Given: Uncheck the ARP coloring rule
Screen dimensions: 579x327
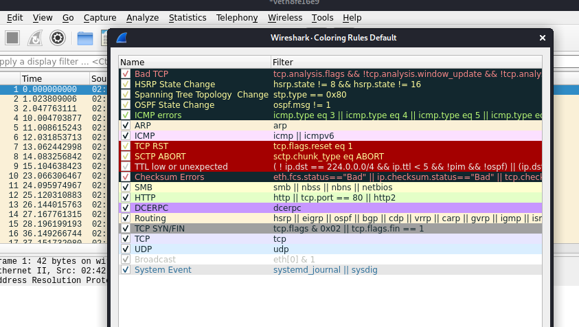Looking at the screenshot, I should click(126, 126).
